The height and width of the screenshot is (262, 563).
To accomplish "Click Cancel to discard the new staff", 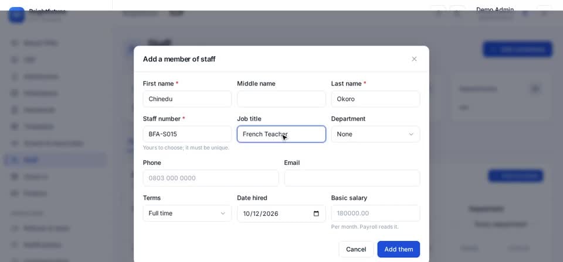I will (356, 249).
